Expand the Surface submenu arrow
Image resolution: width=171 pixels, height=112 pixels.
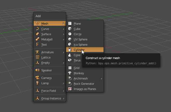pyautogui.click(x=64, y=34)
